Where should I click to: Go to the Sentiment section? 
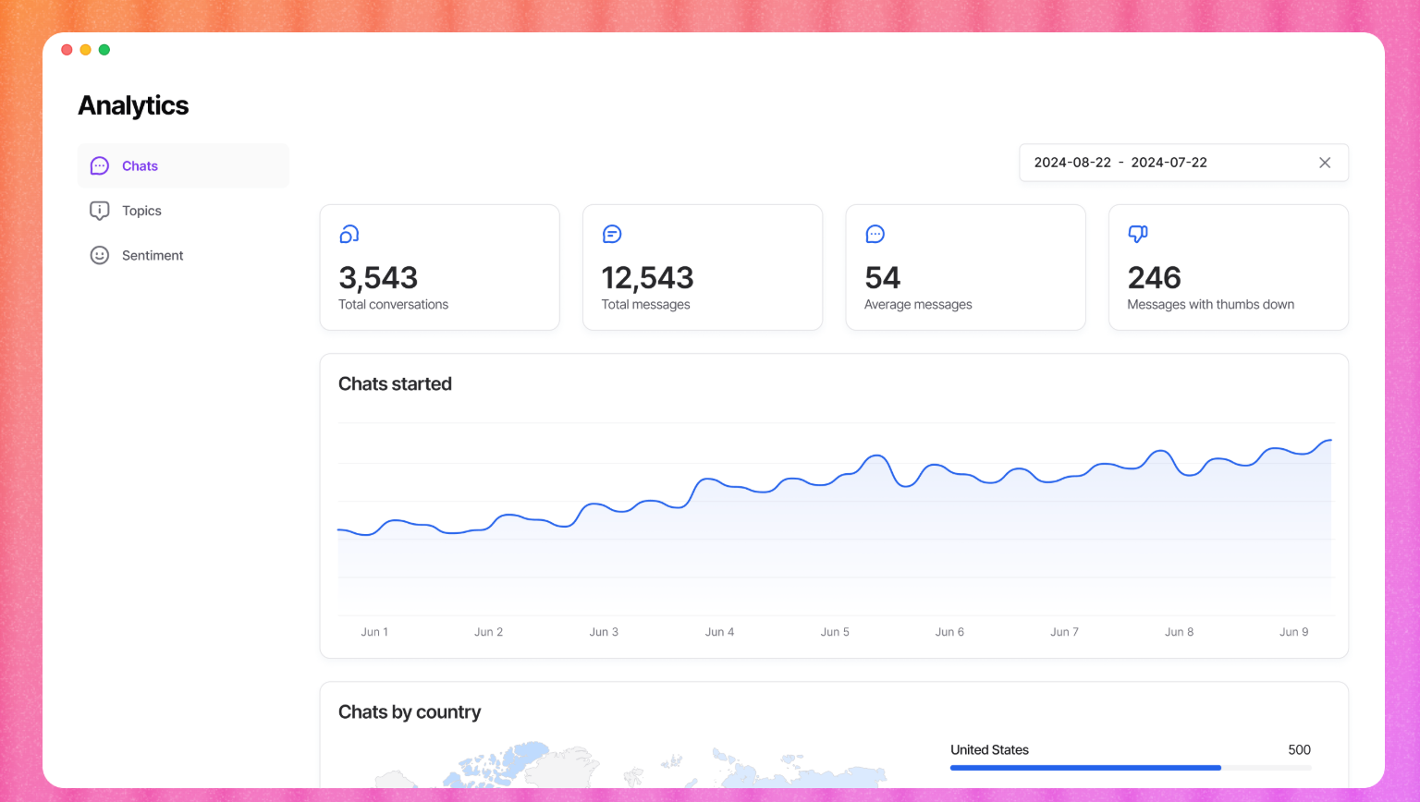pos(153,255)
